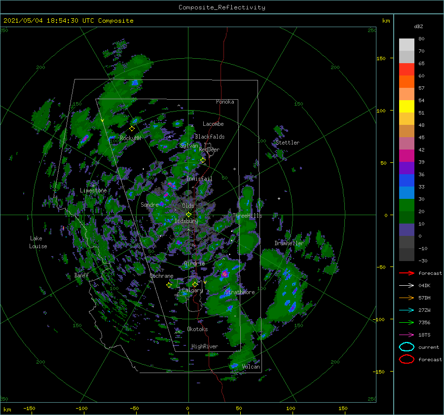Click the magenta 18TS arrow legend icon
Screen dimensions: 444x415
(407, 335)
